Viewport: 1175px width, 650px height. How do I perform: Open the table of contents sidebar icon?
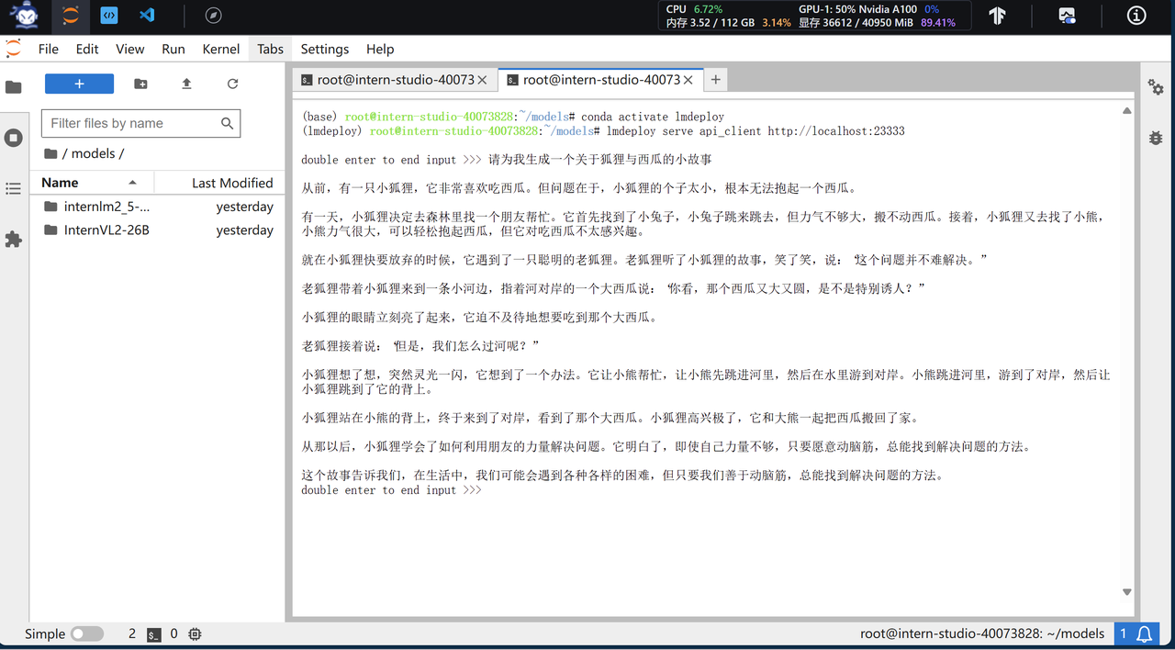pos(14,188)
